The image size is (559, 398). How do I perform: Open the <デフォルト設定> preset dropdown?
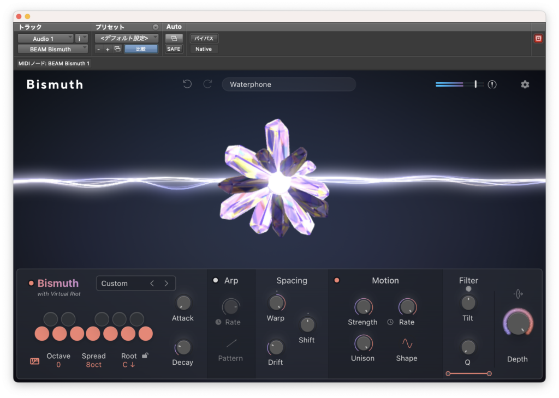(127, 38)
